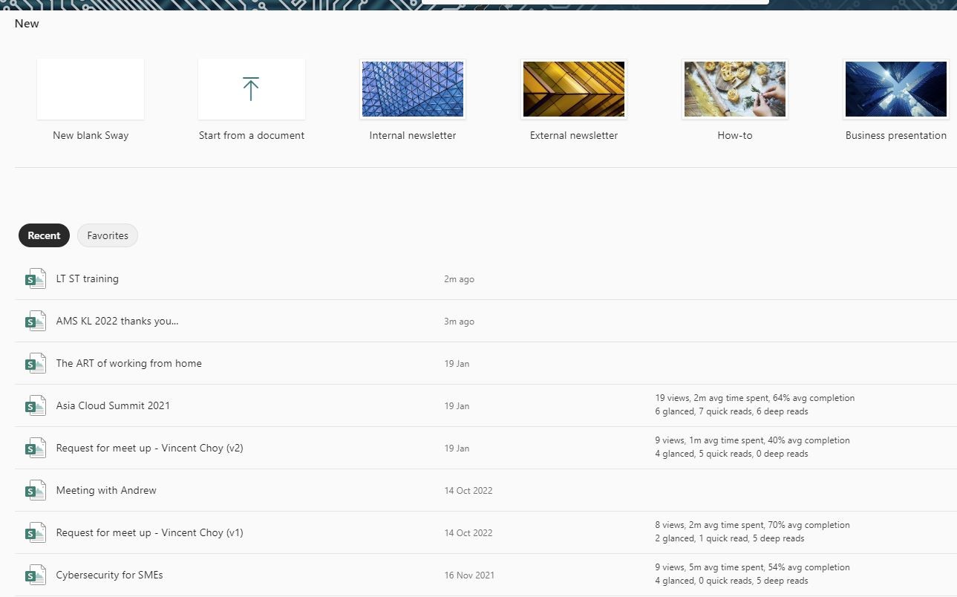Open the LT ST training Sway
Image resolution: width=957 pixels, height=597 pixels.
click(87, 278)
